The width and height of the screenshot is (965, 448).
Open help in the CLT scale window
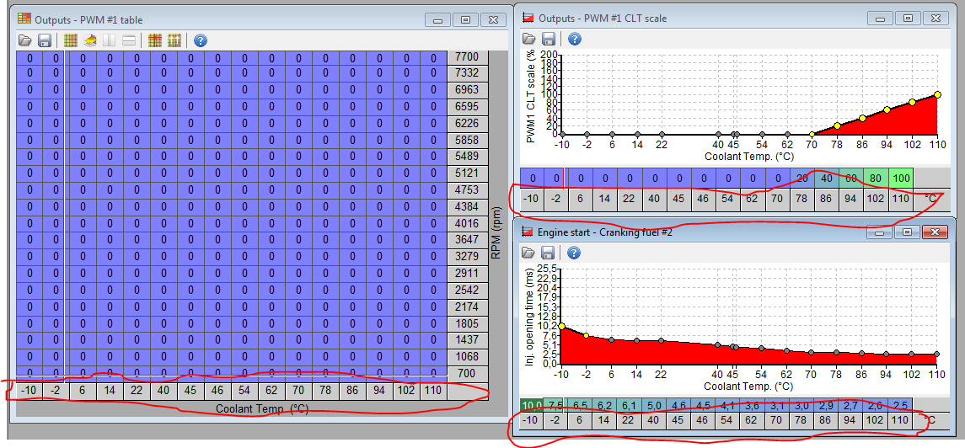point(575,39)
